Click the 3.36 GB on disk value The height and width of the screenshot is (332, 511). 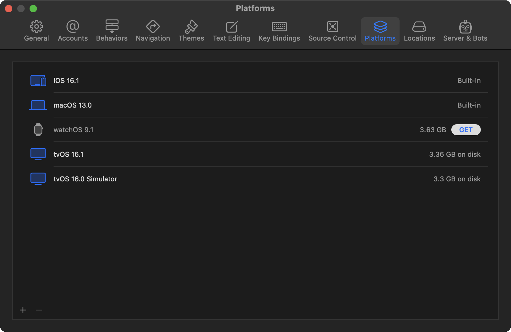point(455,154)
